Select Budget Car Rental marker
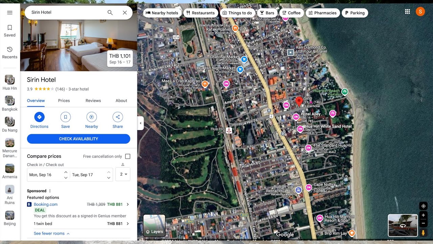 pyautogui.click(x=299, y=190)
